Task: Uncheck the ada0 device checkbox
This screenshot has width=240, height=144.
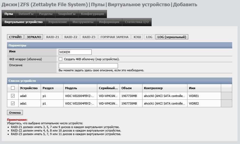Action: (x=13, y=96)
